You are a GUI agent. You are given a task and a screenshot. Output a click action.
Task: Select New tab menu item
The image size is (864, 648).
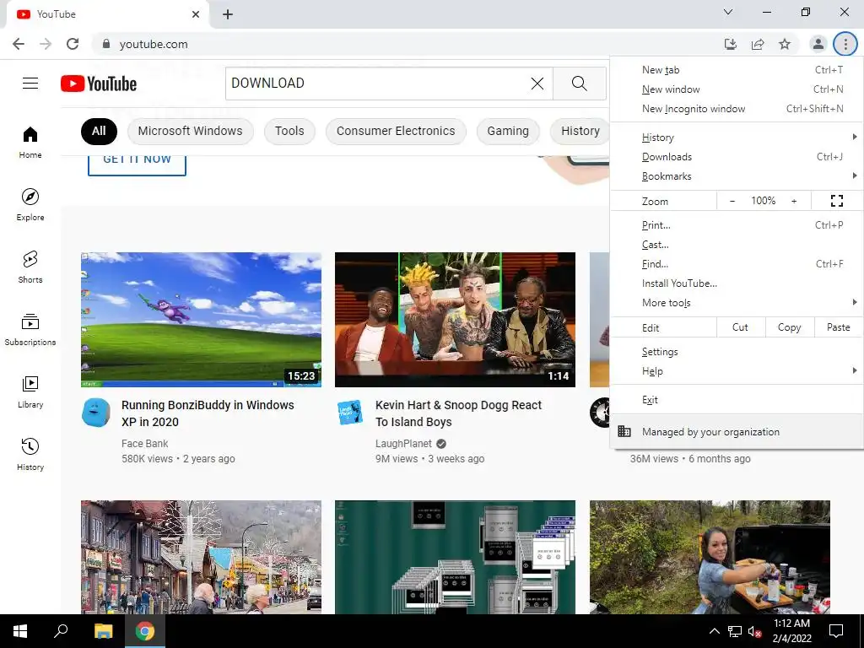point(737,70)
